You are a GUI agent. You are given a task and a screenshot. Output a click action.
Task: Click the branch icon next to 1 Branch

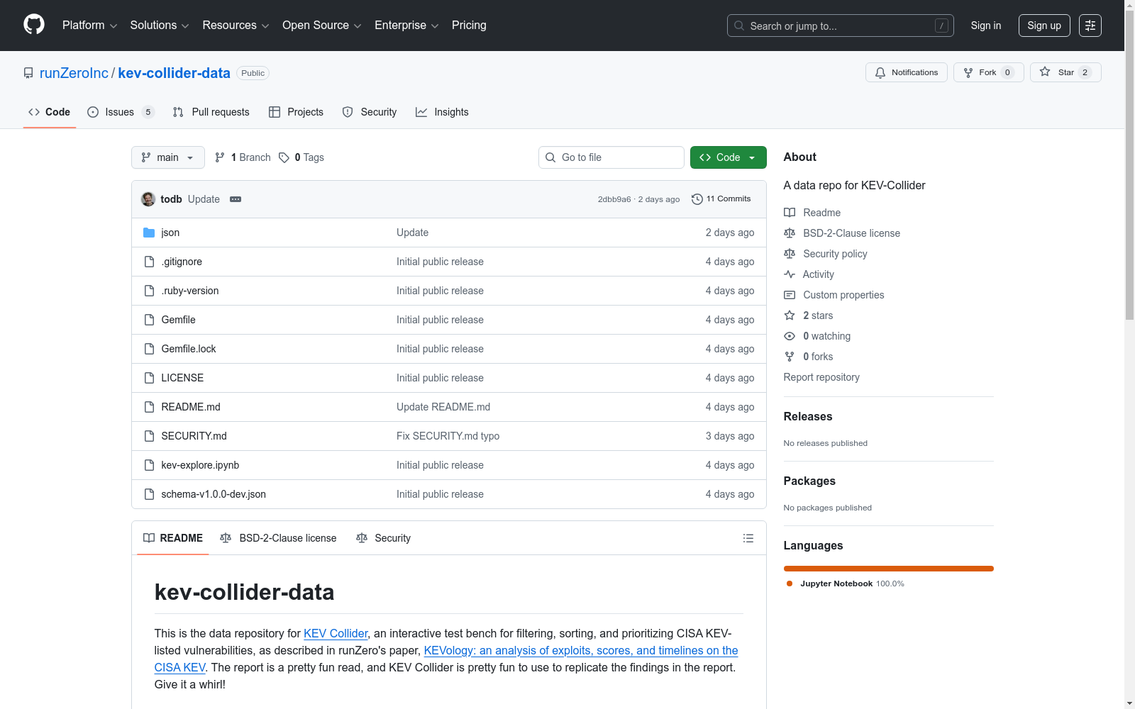(x=220, y=157)
